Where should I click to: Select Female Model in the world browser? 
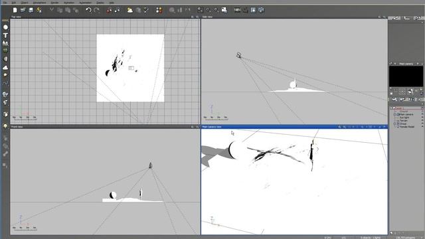pyautogui.click(x=407, y=126)
